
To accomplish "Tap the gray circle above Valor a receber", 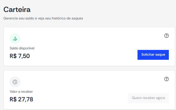I will pyautogui.click(x=15, y=82).
